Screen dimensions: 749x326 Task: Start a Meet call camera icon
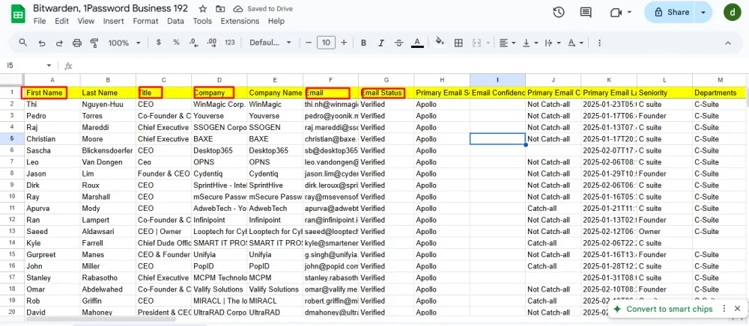pyautogui.click(x=616, y=13)
